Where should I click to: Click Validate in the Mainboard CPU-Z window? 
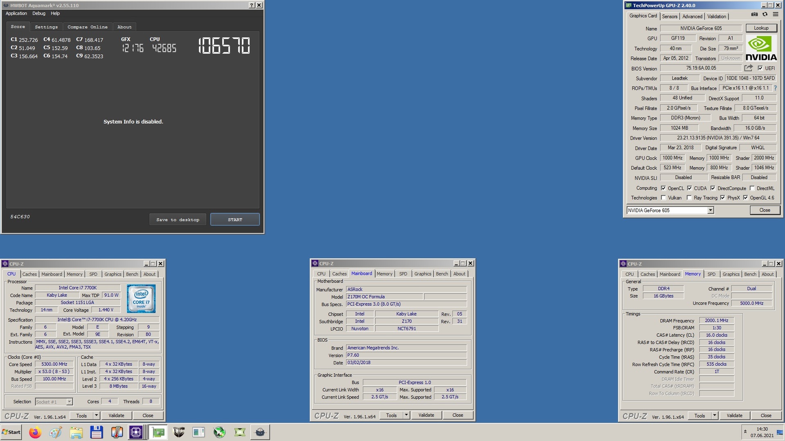426,415
